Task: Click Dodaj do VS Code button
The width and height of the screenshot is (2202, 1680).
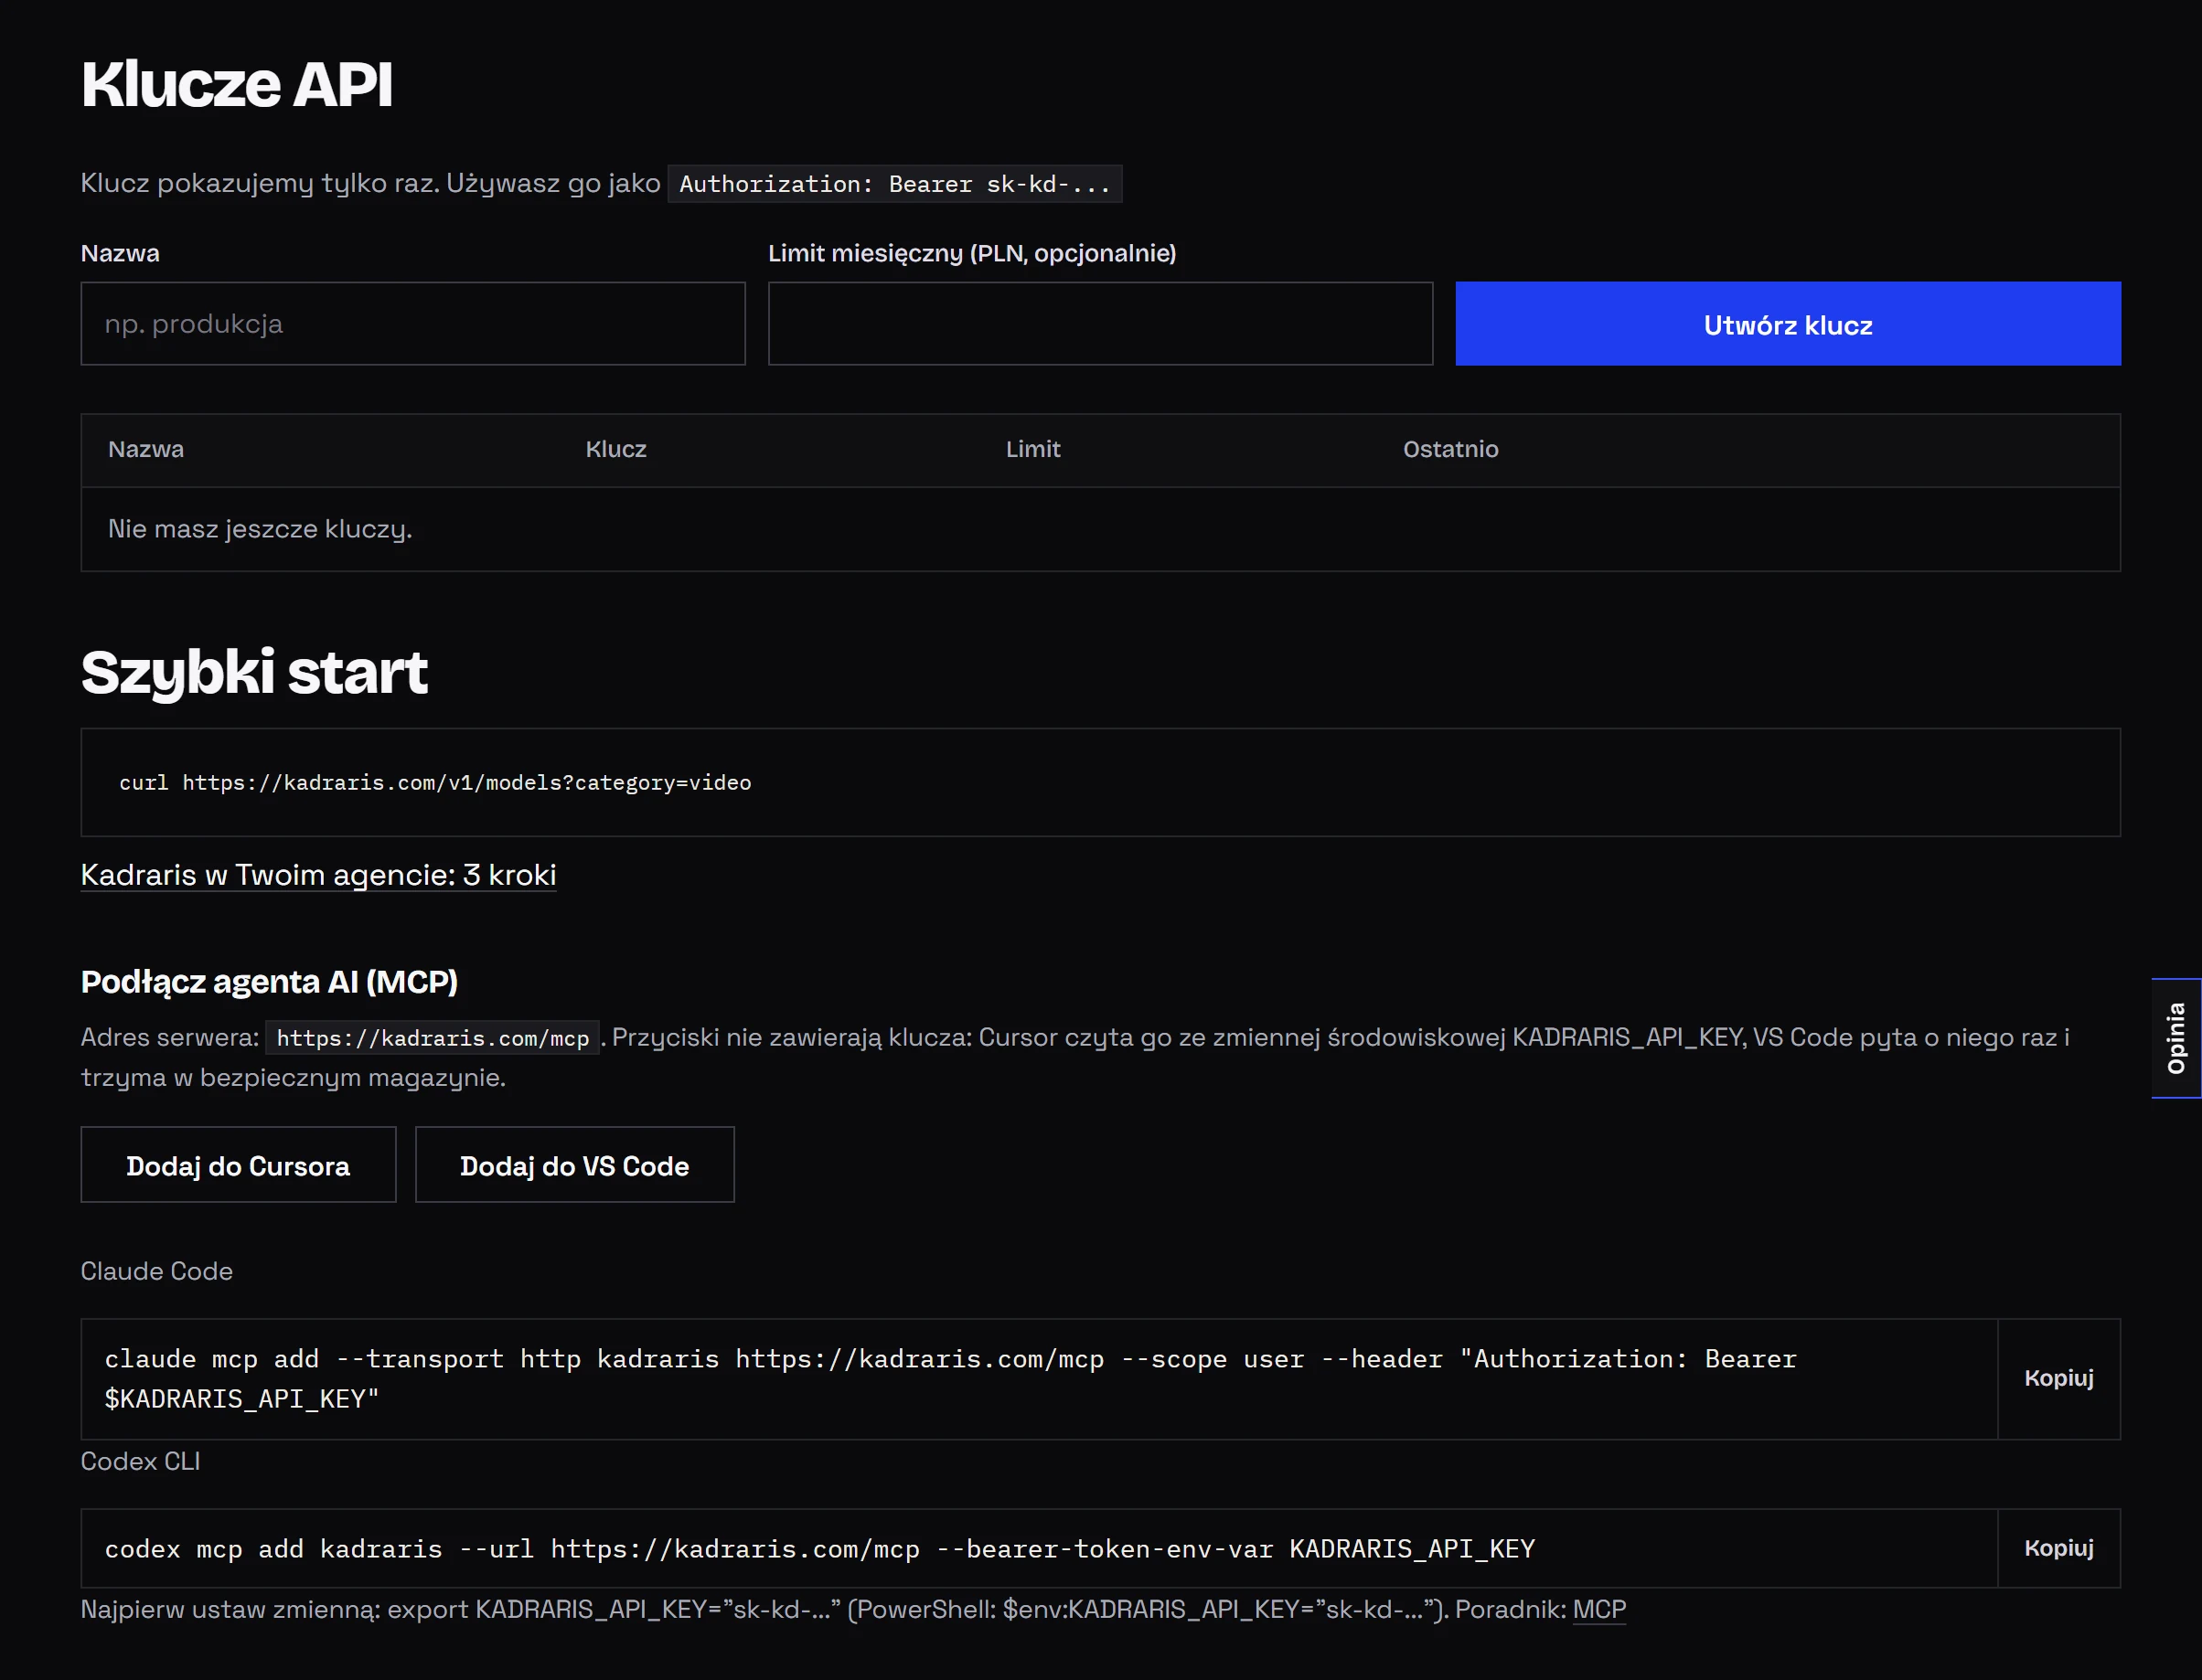Action: pyautogui.click(x=574, y=1165)
